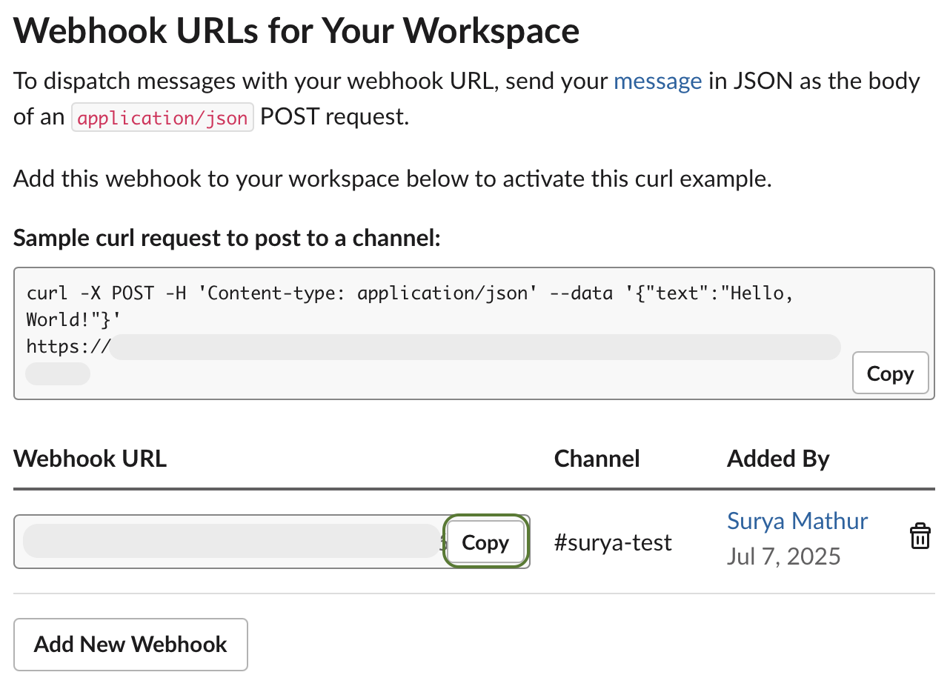Screen dimensions: 950x695
Task: Click the Channel column header
Action: (x=597, y=459)
